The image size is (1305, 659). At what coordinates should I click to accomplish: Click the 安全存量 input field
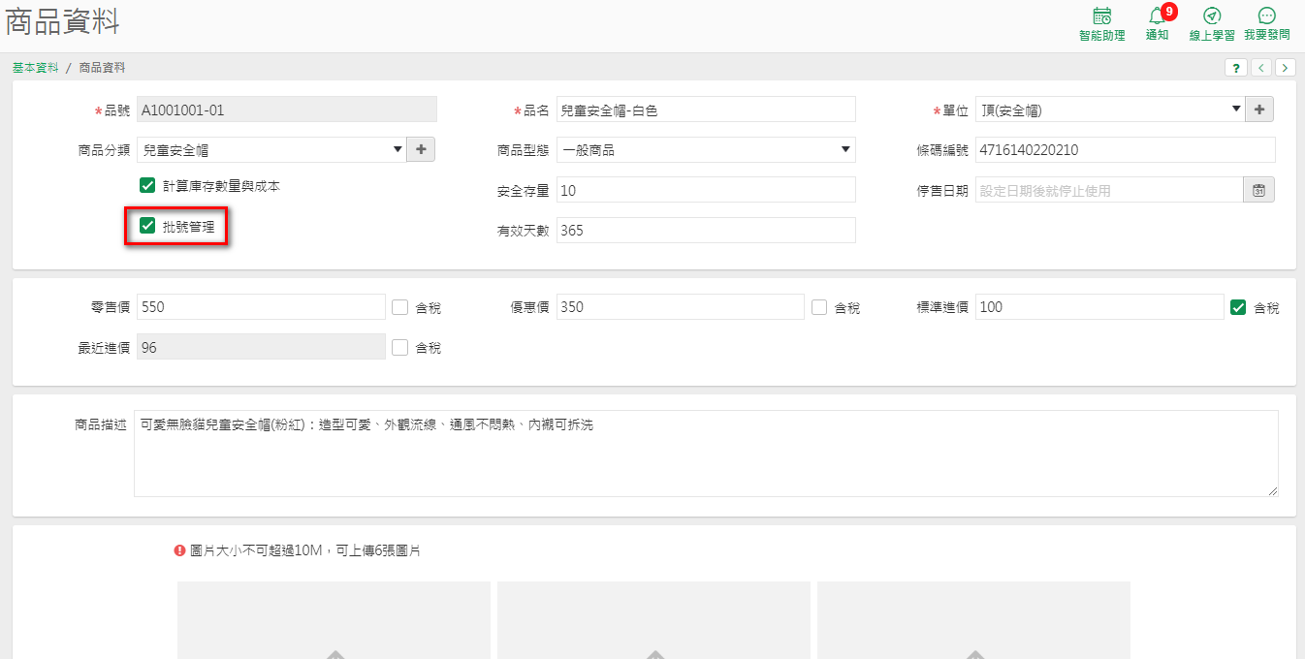[x=706, y=190]
